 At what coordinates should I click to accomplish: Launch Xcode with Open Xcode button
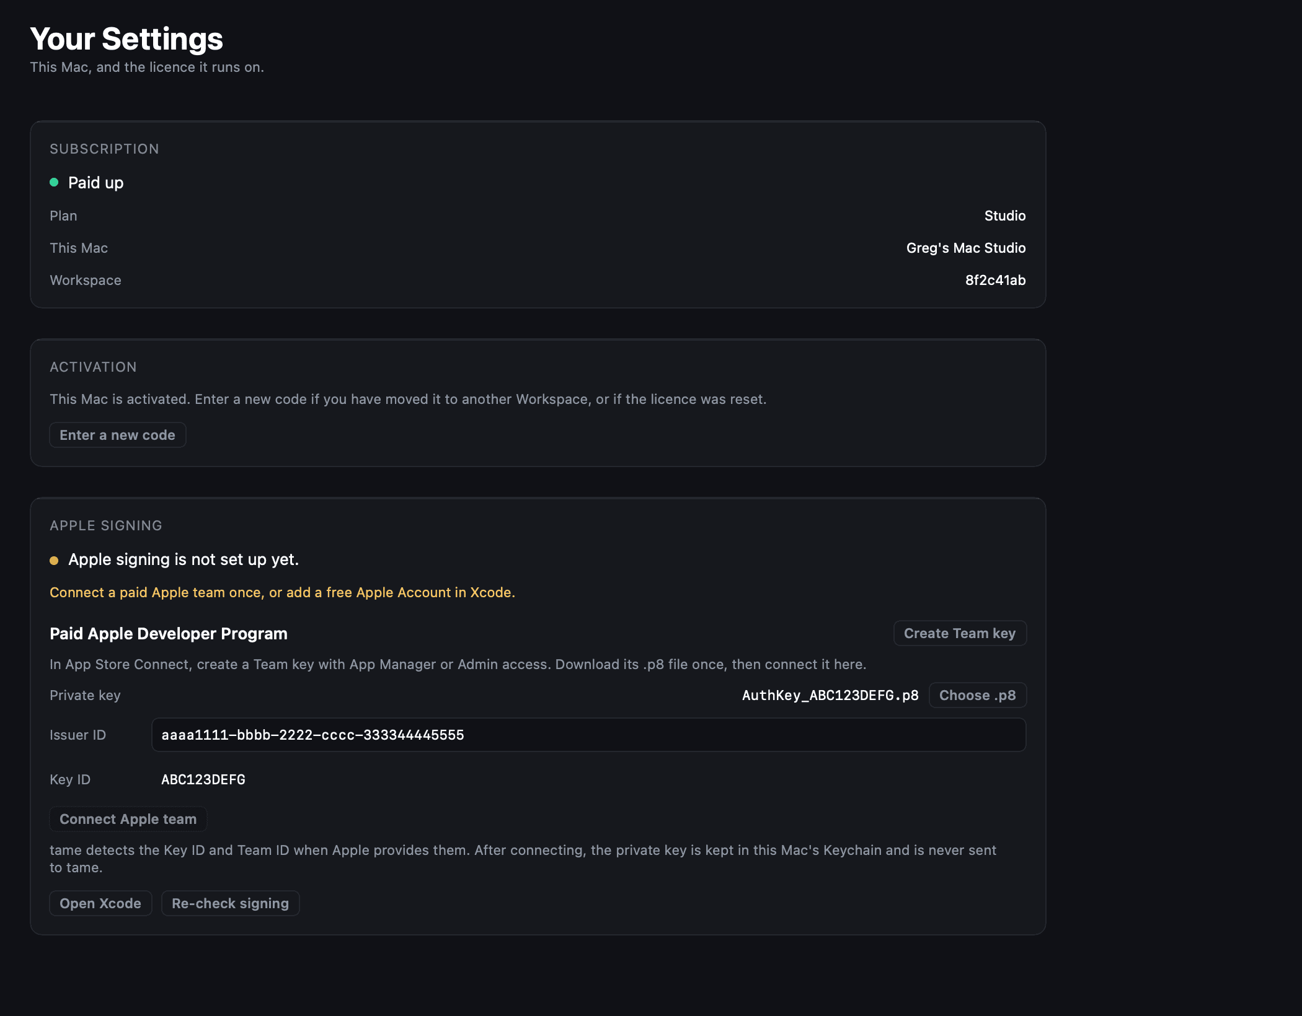pos(100,903)
